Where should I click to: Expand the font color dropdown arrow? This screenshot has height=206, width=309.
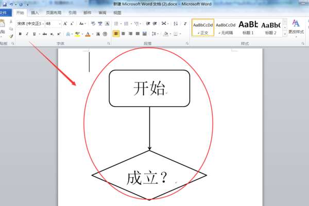pos(92,34)
